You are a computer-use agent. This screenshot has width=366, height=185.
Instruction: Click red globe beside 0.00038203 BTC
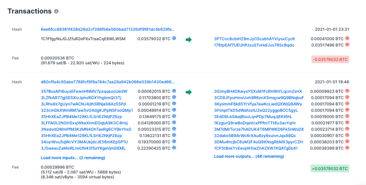point(347,141)
